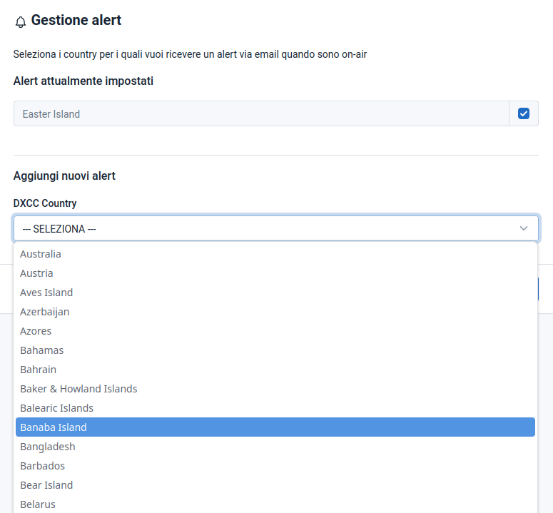Click the Easter Island alert text field

(260, 113)
